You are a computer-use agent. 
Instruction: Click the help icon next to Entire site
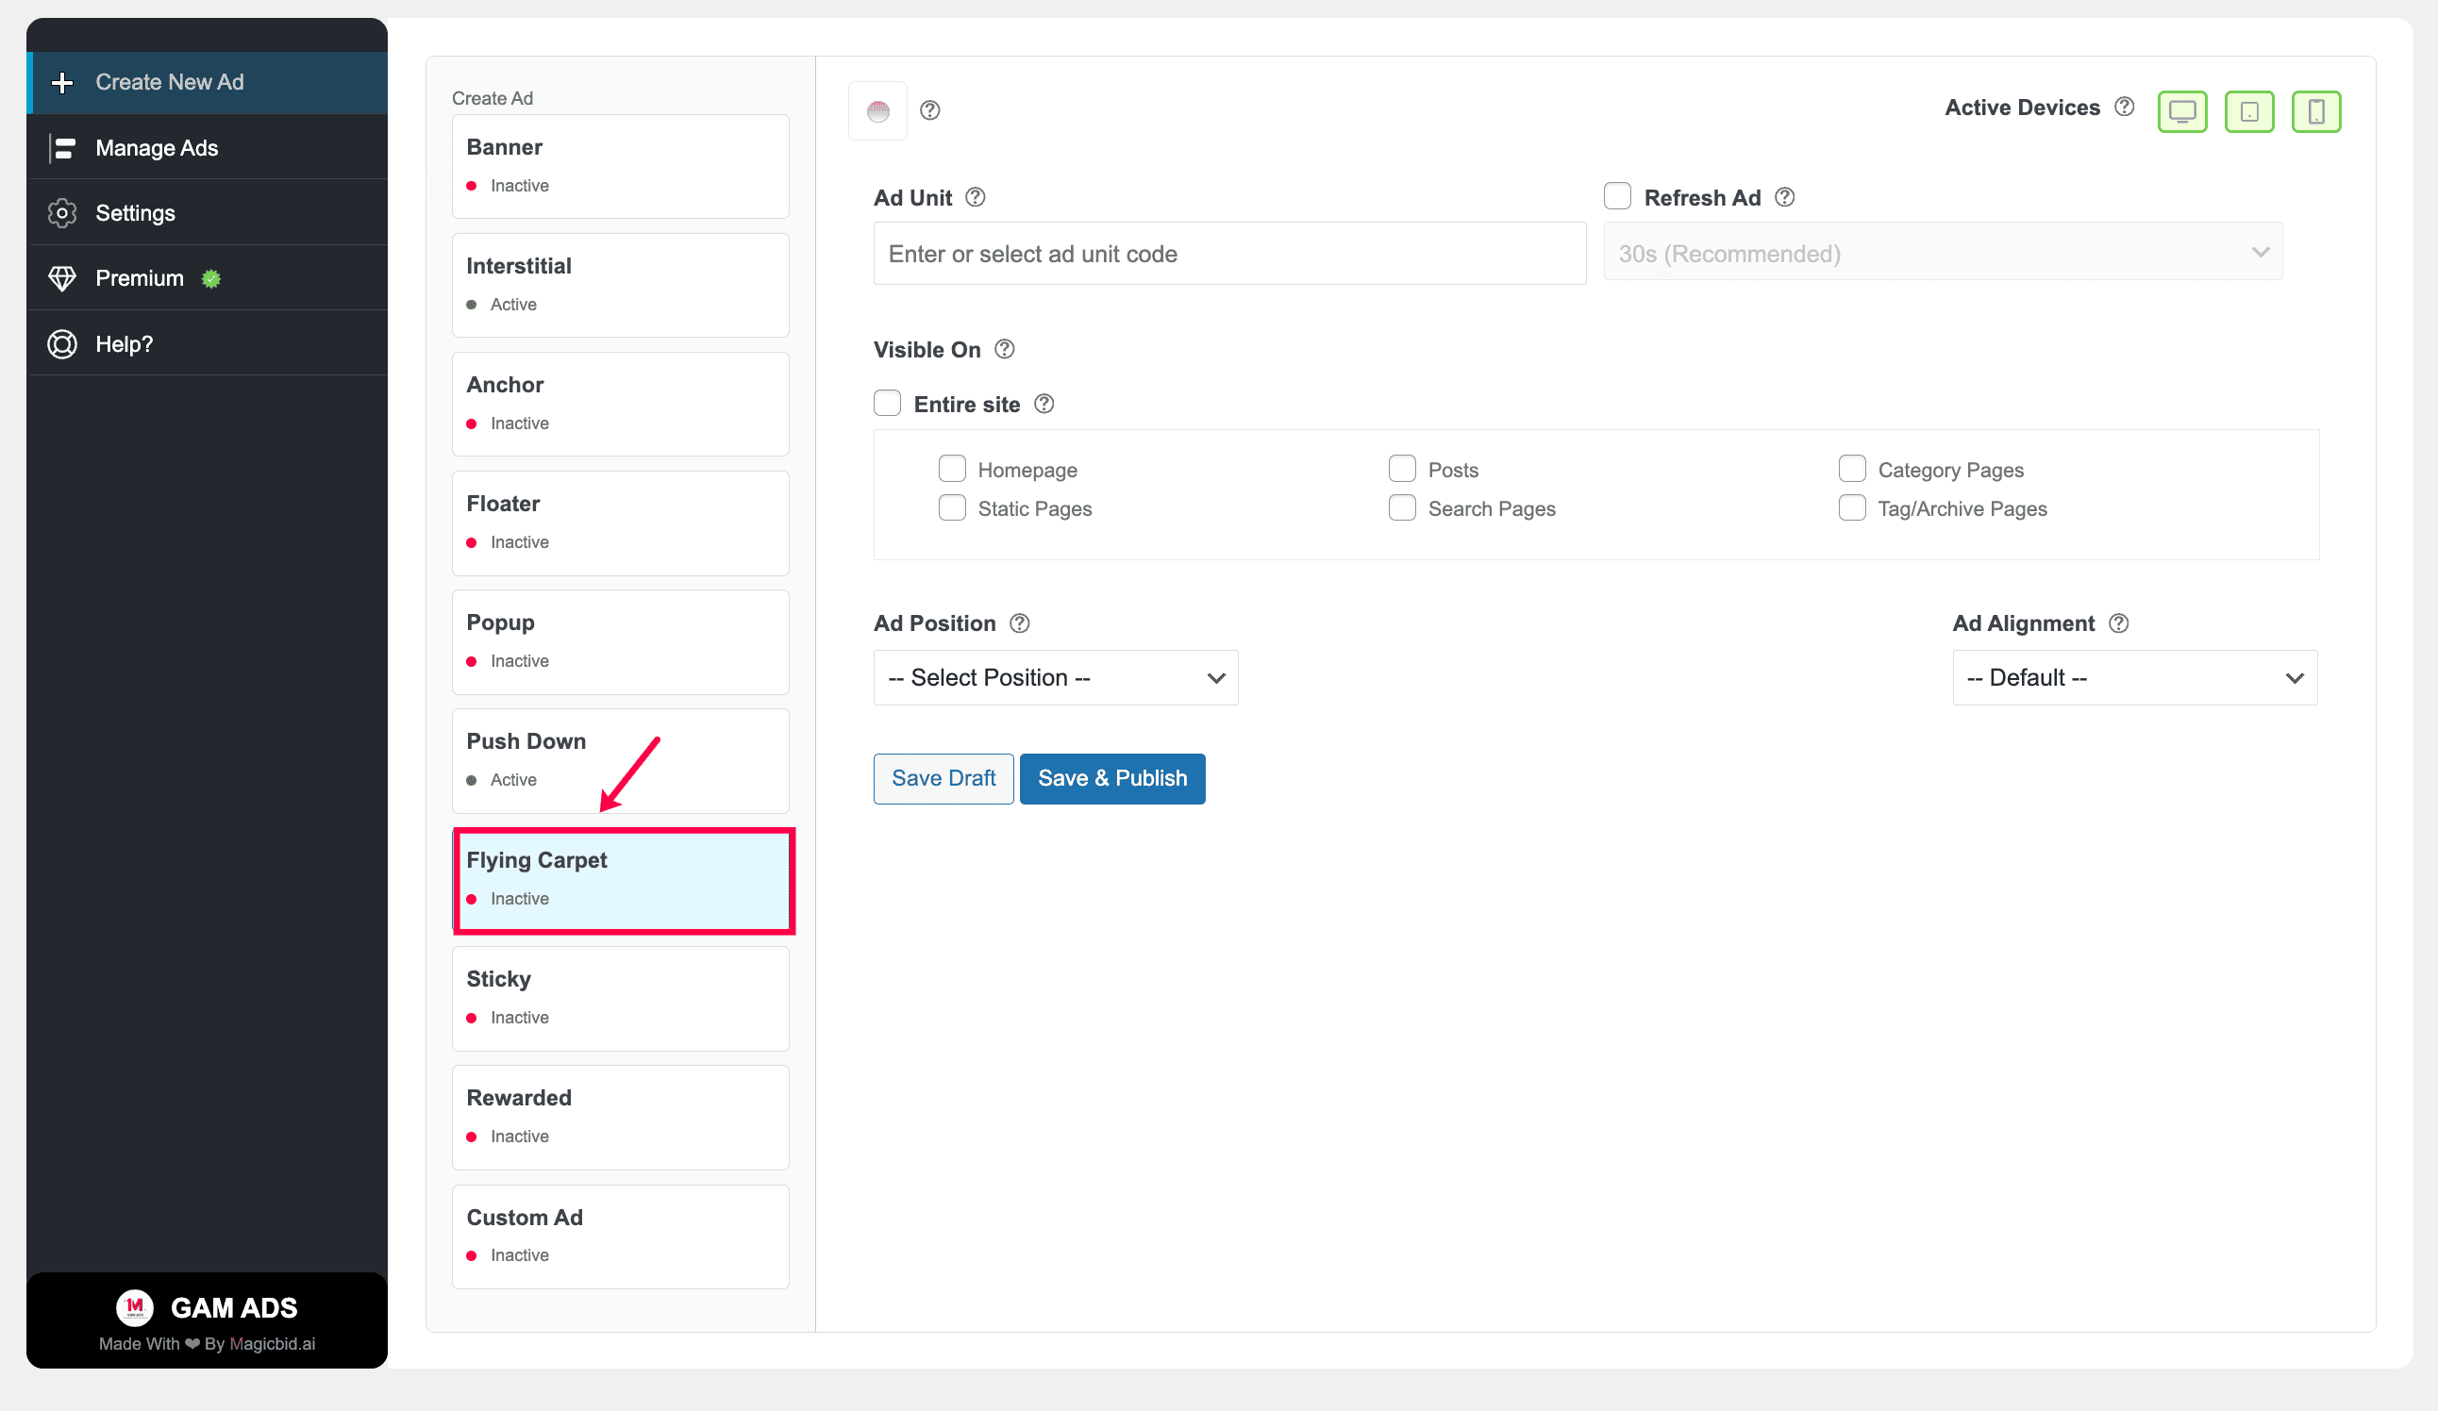[x=1044, y=405]
